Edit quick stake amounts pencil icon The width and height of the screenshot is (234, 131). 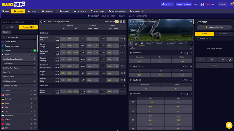230,60
